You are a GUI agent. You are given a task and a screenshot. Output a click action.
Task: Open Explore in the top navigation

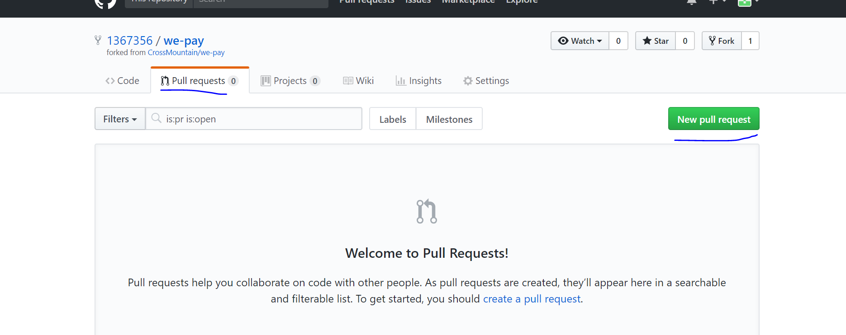pos(522,2)
